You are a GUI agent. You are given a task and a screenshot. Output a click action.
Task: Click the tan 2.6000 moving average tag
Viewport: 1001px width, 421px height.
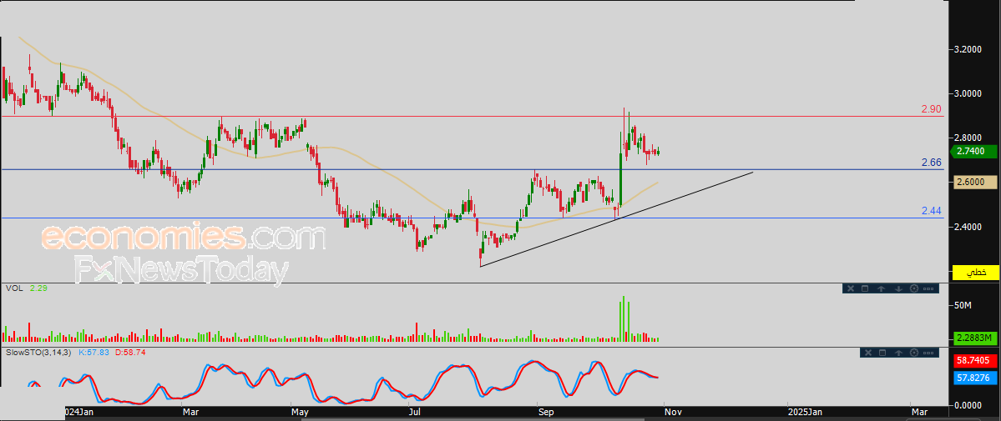tap(975, 182)
